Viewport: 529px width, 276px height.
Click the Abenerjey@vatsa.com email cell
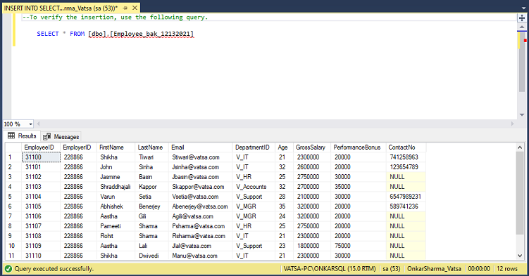point(200,206)
